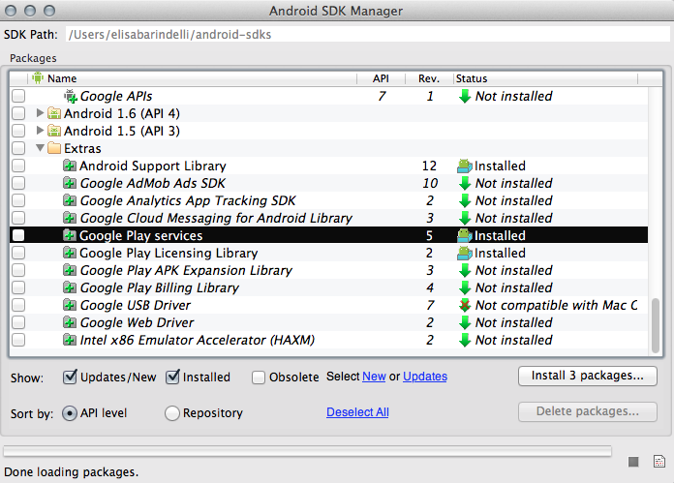This screenshot has height=483, width=674.
Task: Click the Android 1.6 (API 4) folder icon
Action: pyautogui.click(x=53, y=113)
